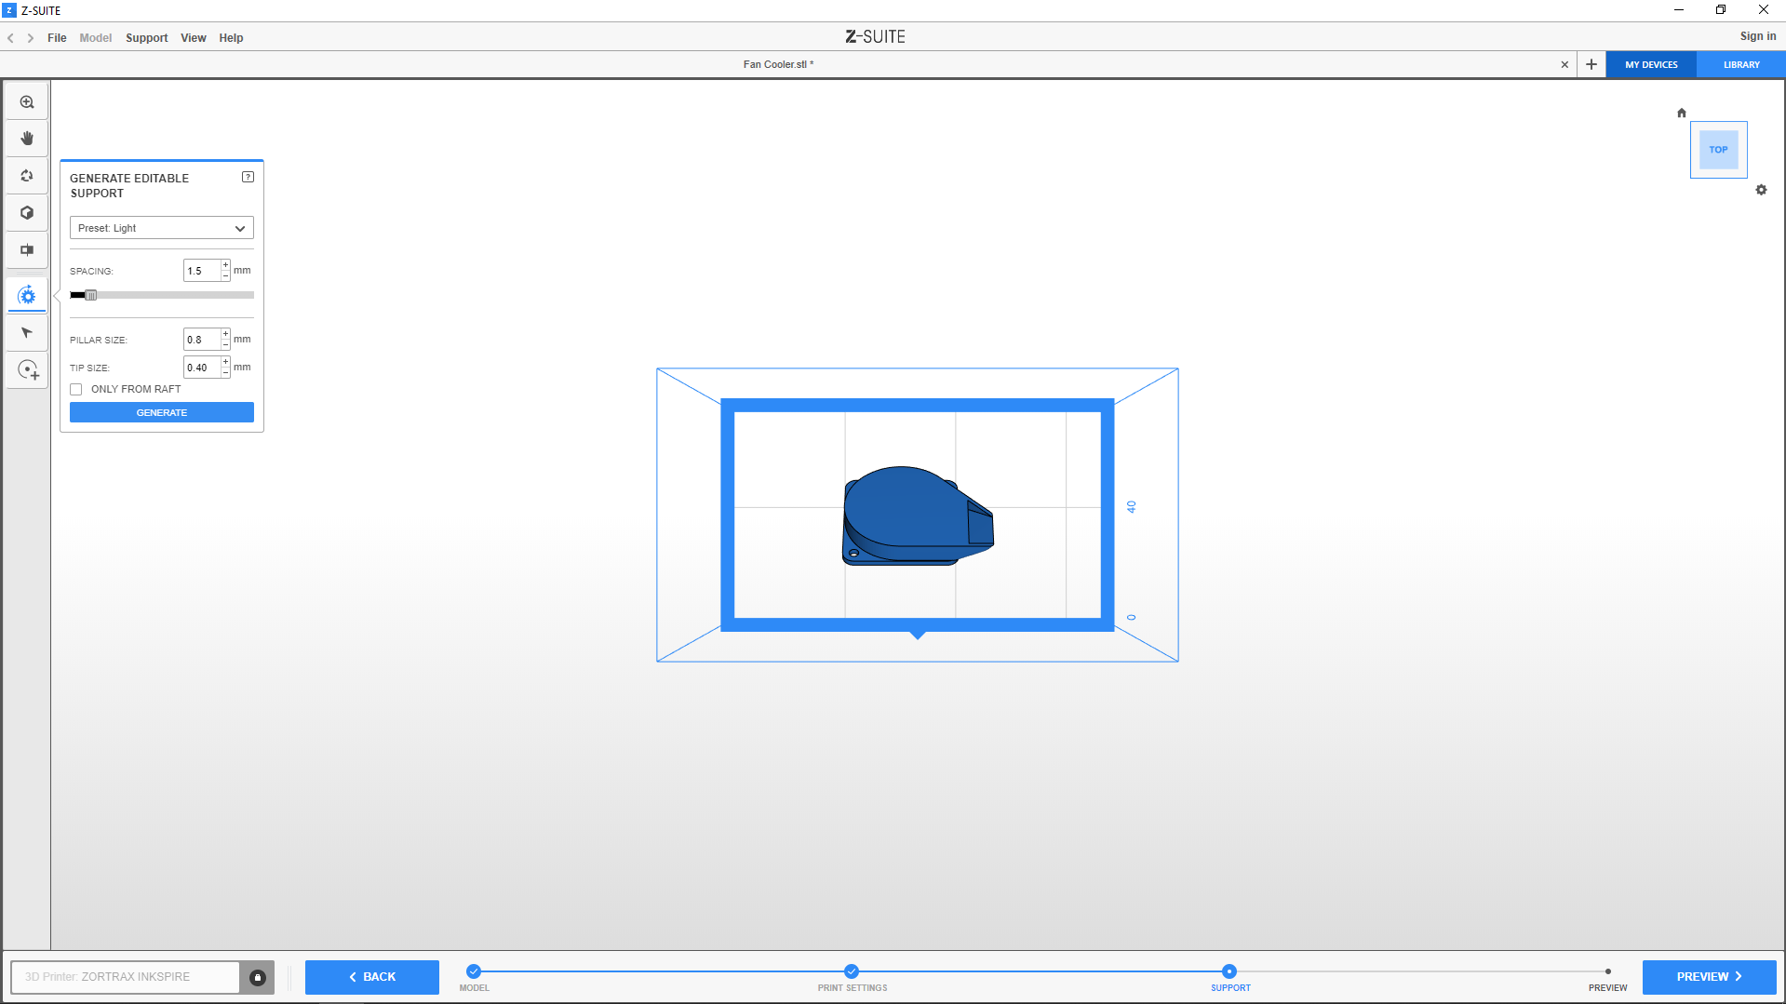Choose the arrow select support tool

tap(27, 333)
